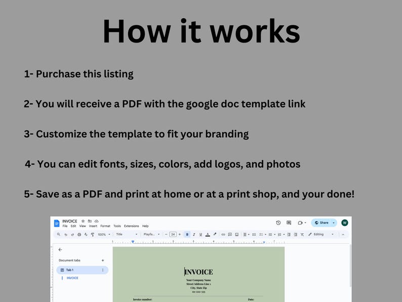This screenshot has width=402, height=302.
Task: Insert a link
Action: (223, 235)
